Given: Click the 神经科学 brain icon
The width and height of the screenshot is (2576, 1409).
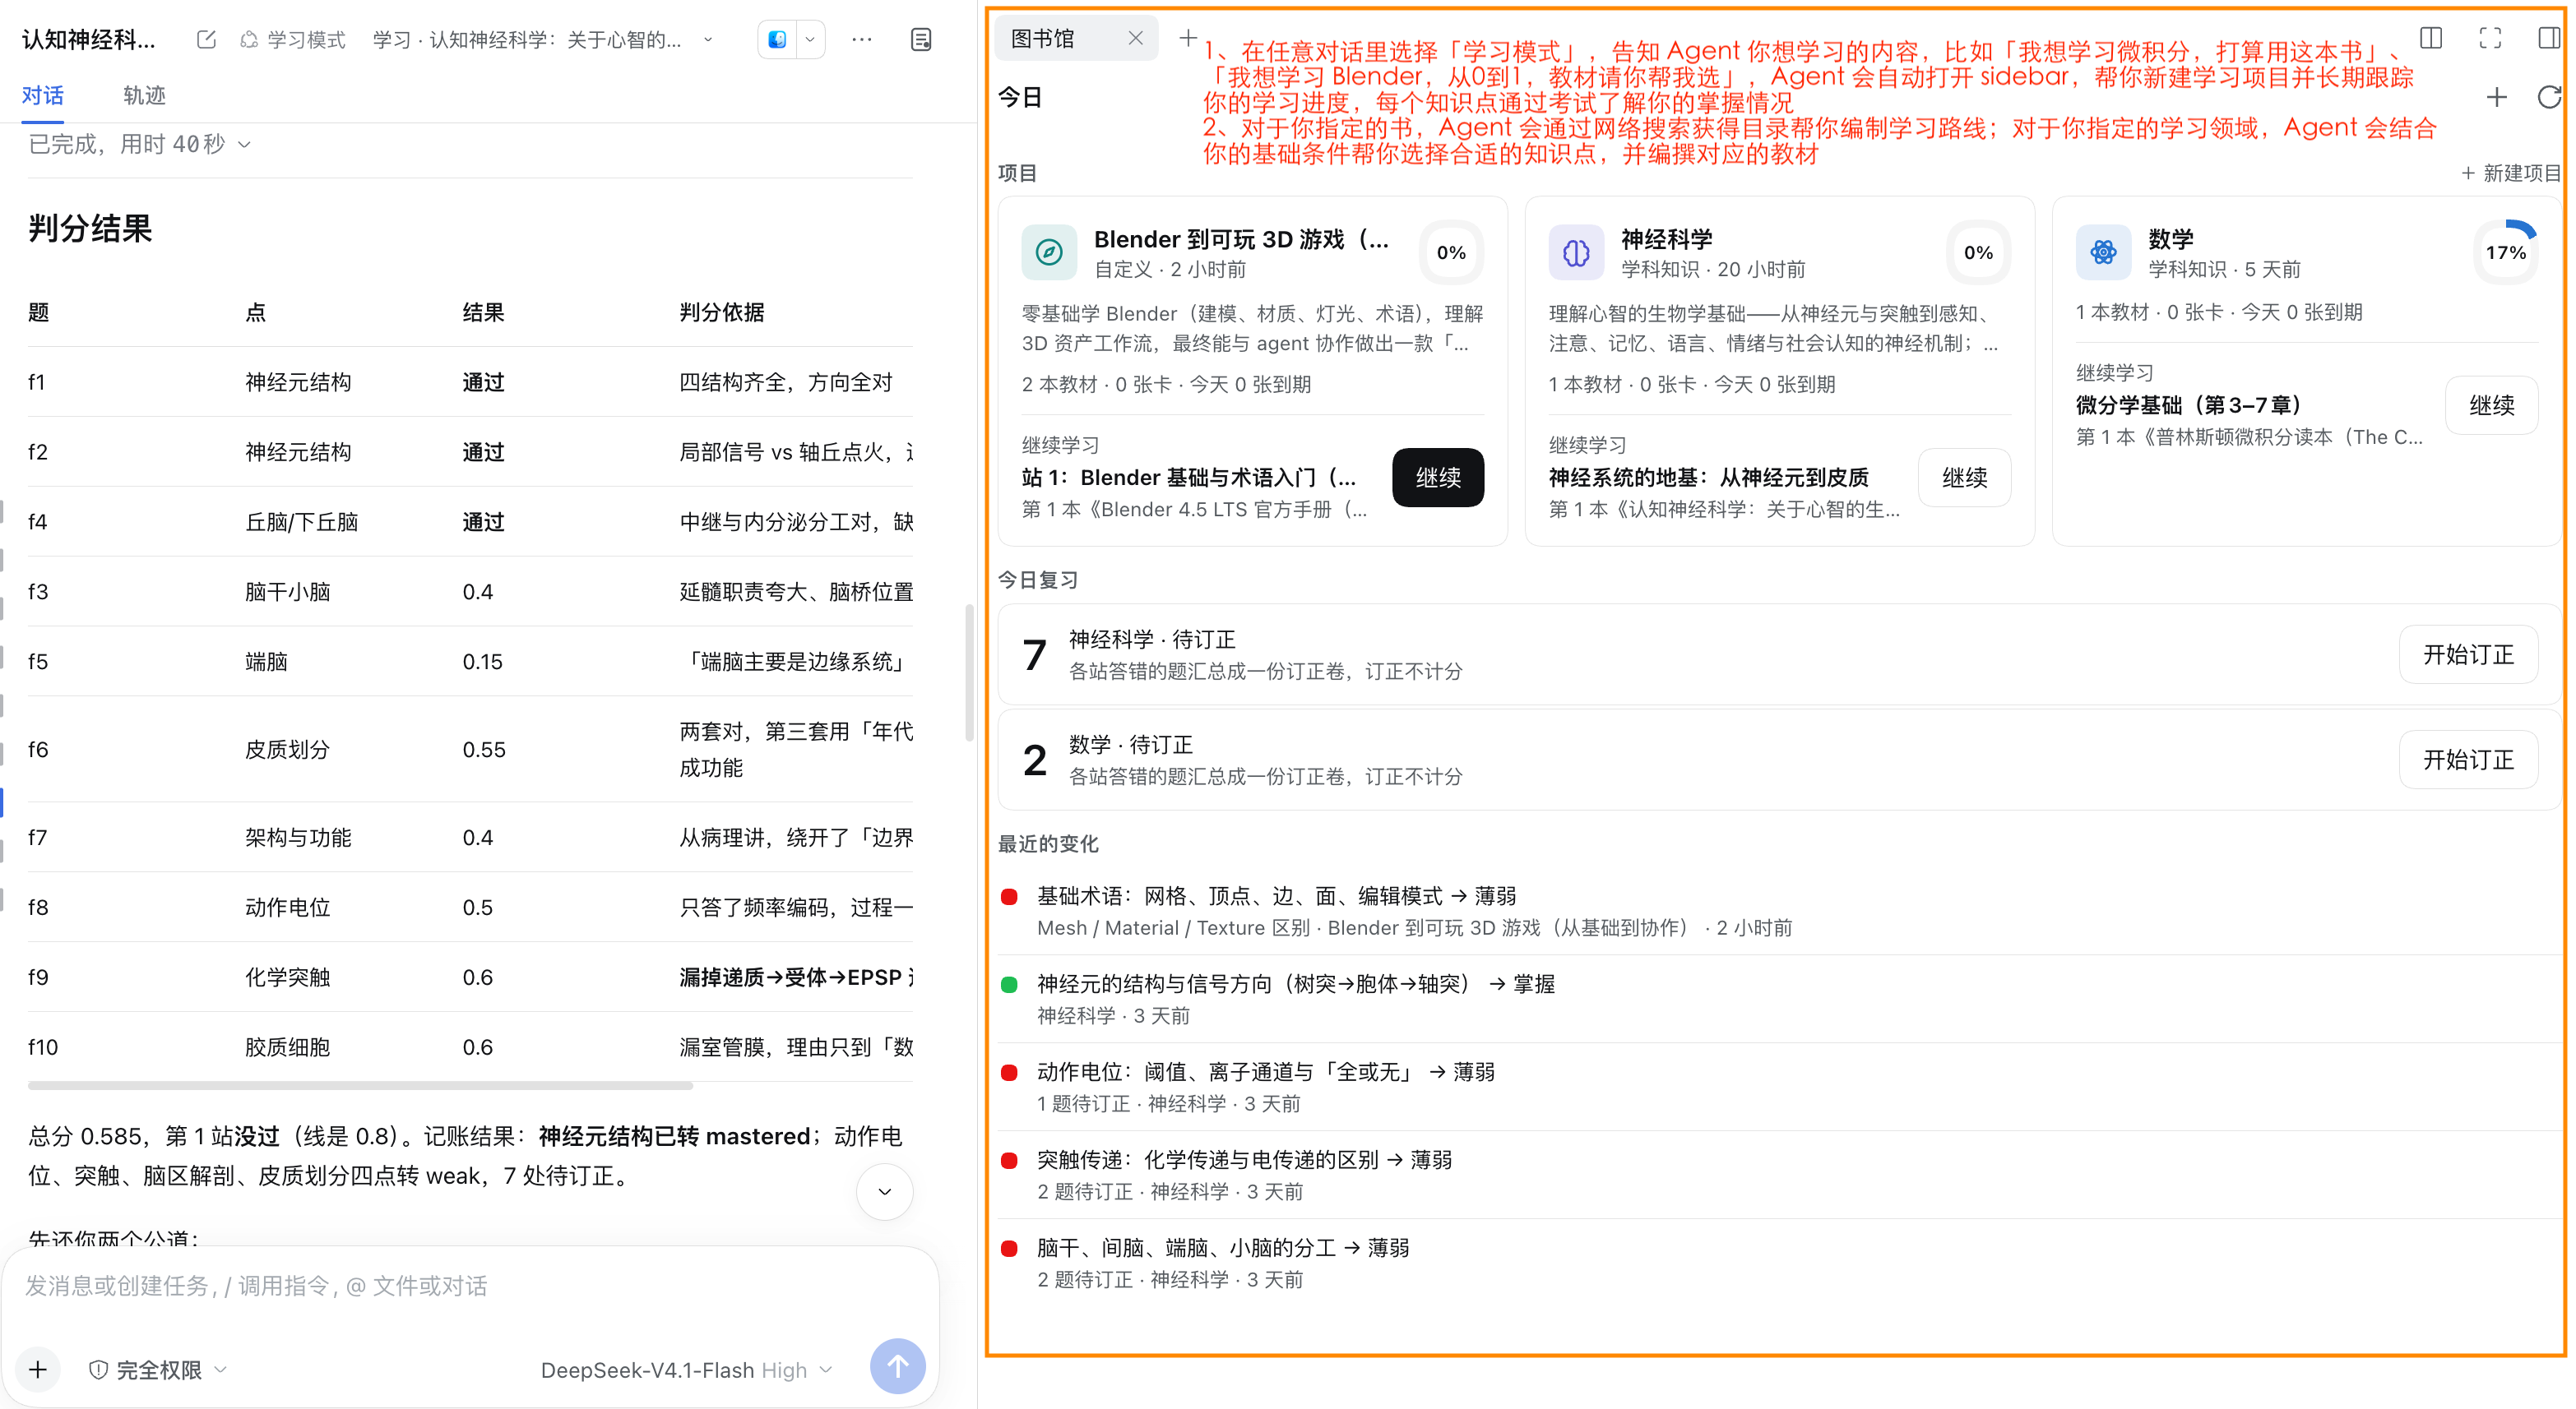Looking at the screenshot, I should click(x=1576, y=252).
